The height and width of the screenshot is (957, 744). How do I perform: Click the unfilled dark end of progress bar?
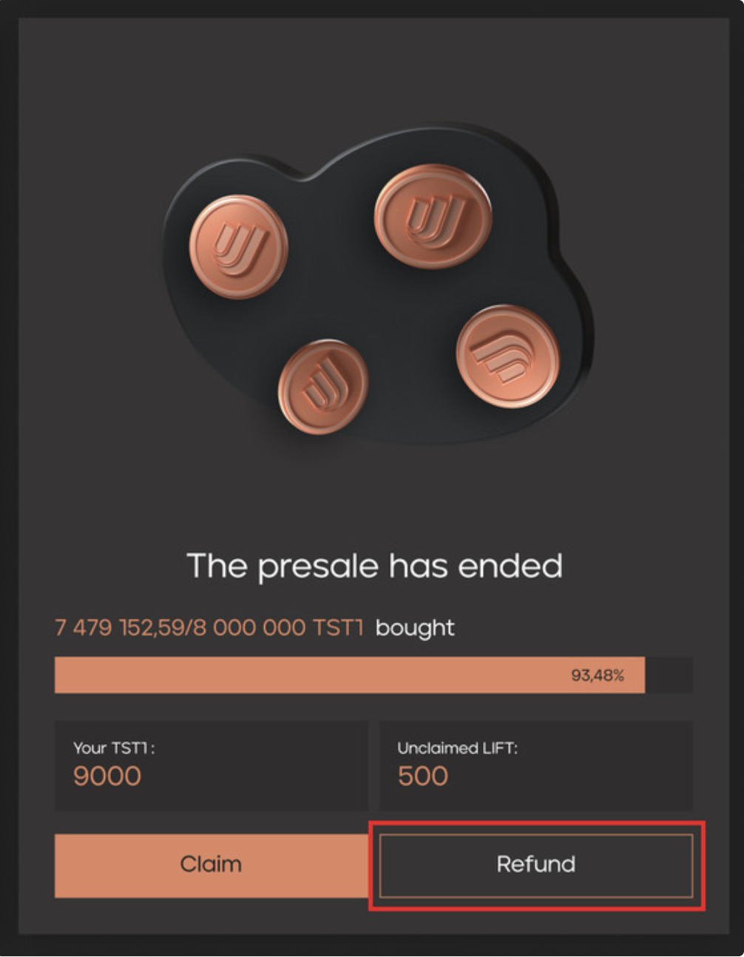[669, 675]
